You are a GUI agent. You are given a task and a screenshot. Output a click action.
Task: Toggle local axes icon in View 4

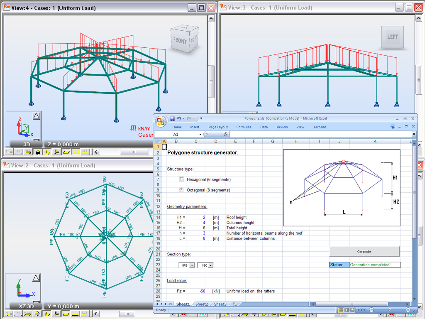pyautogui.click(x=56, y=152)
